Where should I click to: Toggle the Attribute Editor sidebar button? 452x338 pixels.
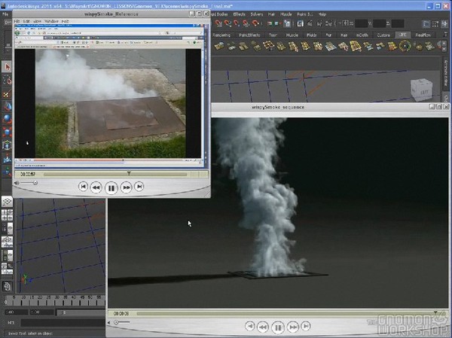click(x=446, y=73)
